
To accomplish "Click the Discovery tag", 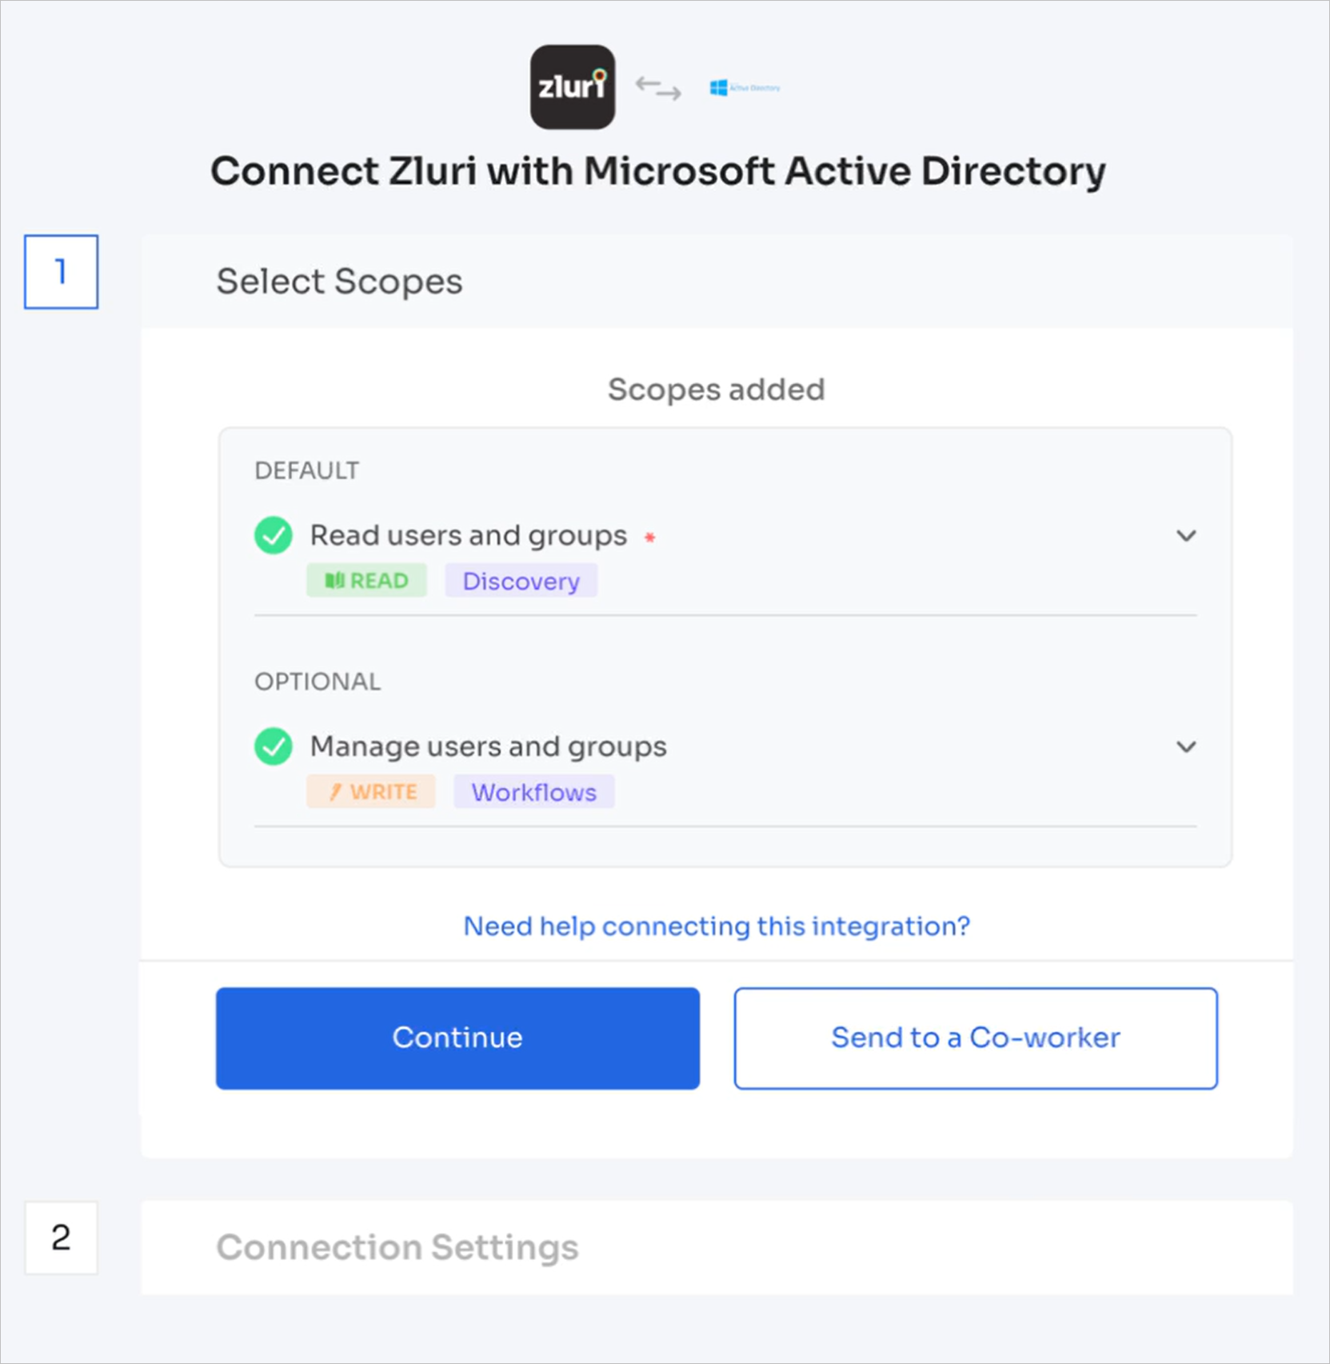I will pos(521,581).
